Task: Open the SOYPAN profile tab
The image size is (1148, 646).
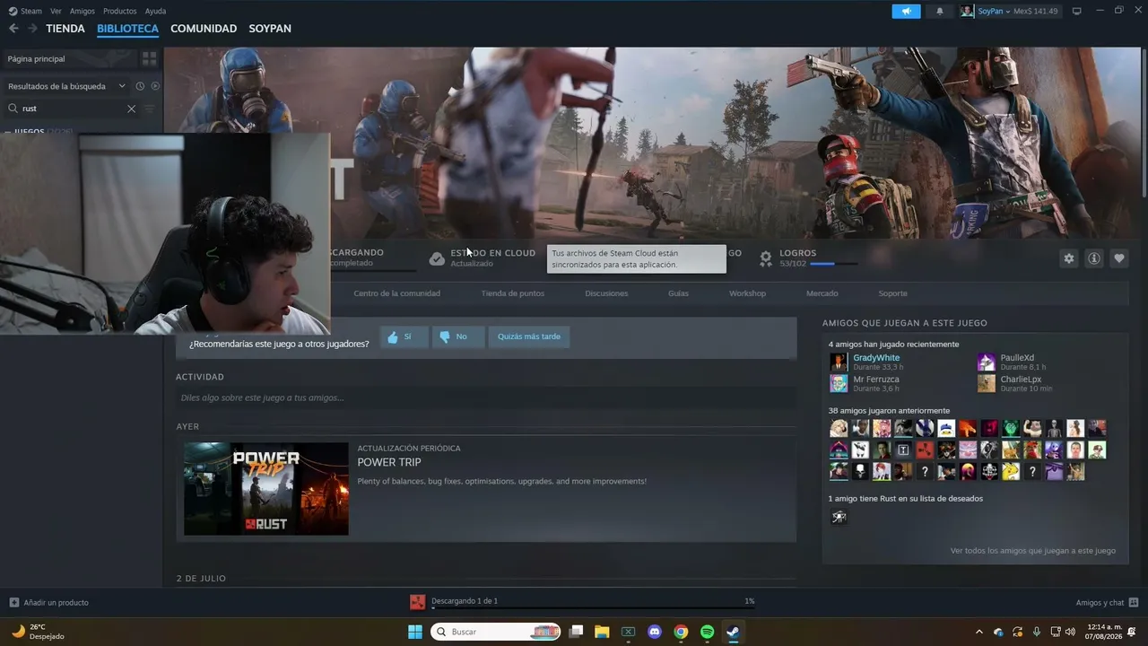Action: click(270, 29)
